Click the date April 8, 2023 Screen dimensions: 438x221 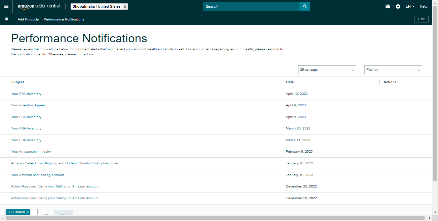[x=296, y=105]
